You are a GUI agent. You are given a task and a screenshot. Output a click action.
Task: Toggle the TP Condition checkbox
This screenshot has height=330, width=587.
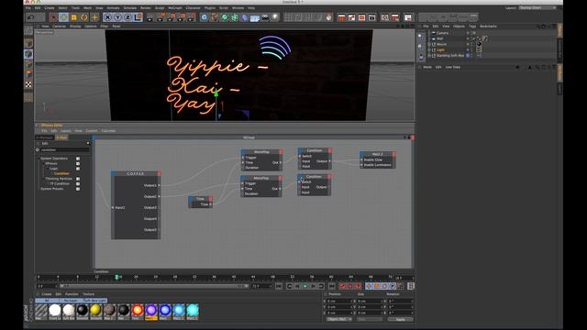click(78, 183)
